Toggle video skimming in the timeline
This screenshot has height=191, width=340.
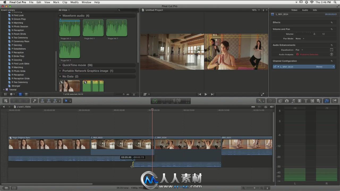253,107
